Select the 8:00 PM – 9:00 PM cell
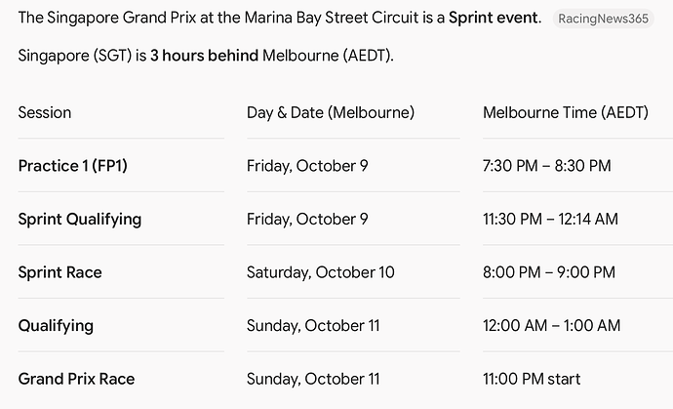The width and height of the screenshot is (673, 409). click(x=548, y=272)
